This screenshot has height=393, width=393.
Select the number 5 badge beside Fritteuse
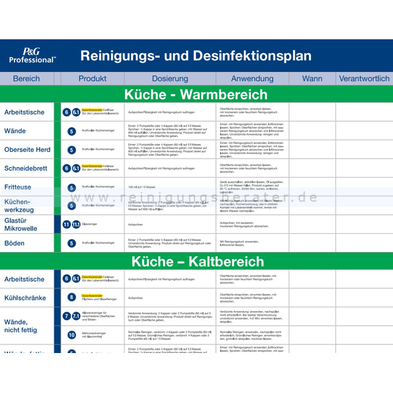pos(71,188)
